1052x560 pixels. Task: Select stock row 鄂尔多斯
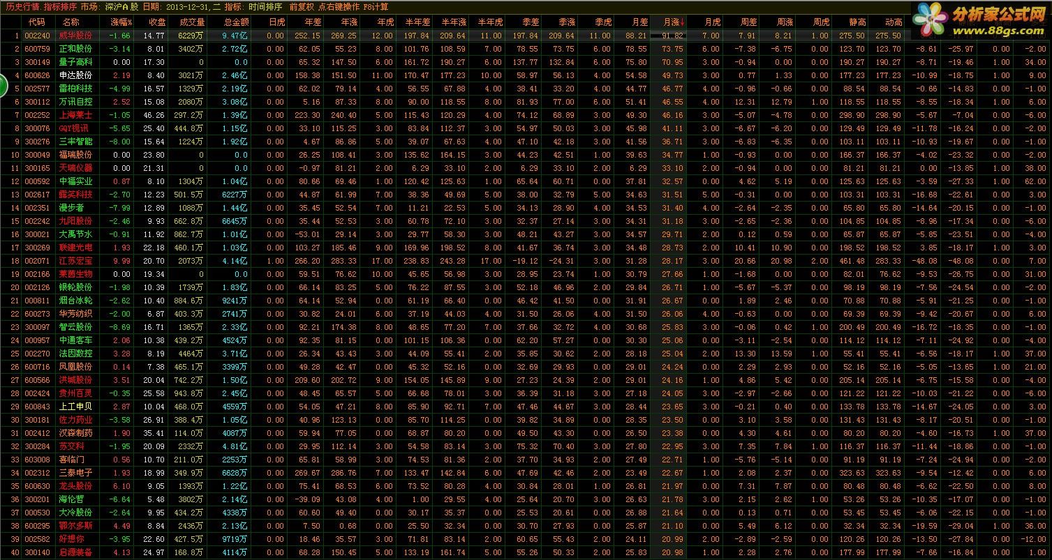[526, 526]
